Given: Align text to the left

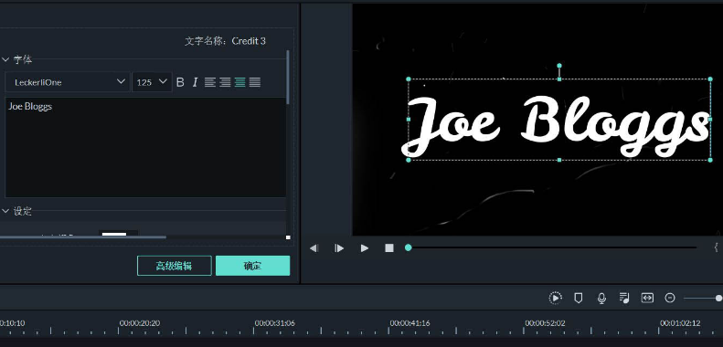Looking at the screenshot, I should tap(210, 82).
